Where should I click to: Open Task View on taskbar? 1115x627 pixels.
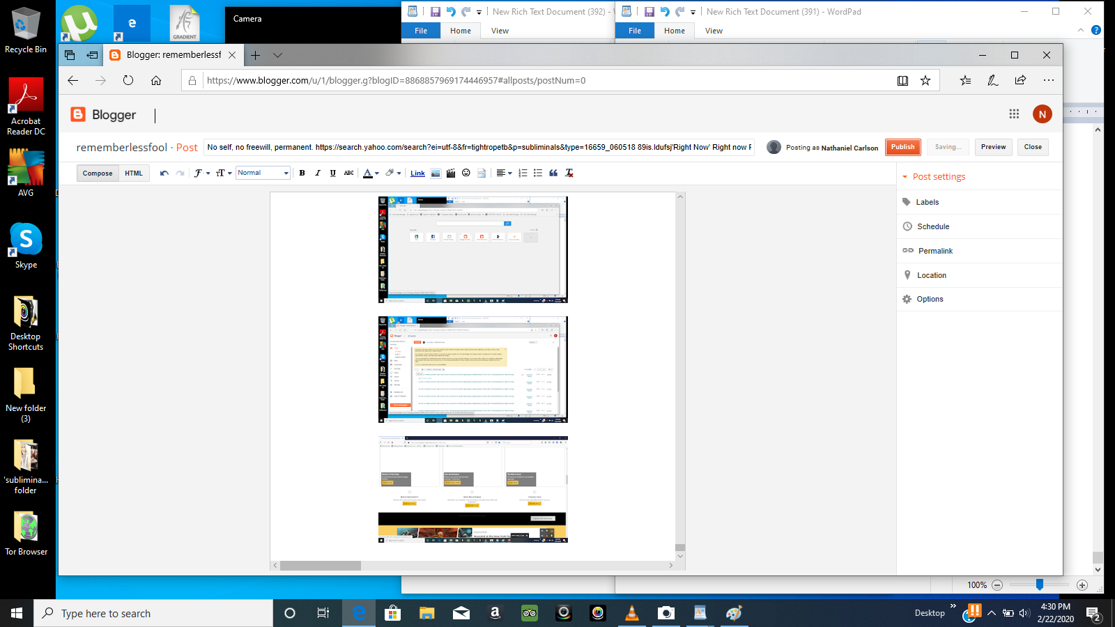(323, 613)
